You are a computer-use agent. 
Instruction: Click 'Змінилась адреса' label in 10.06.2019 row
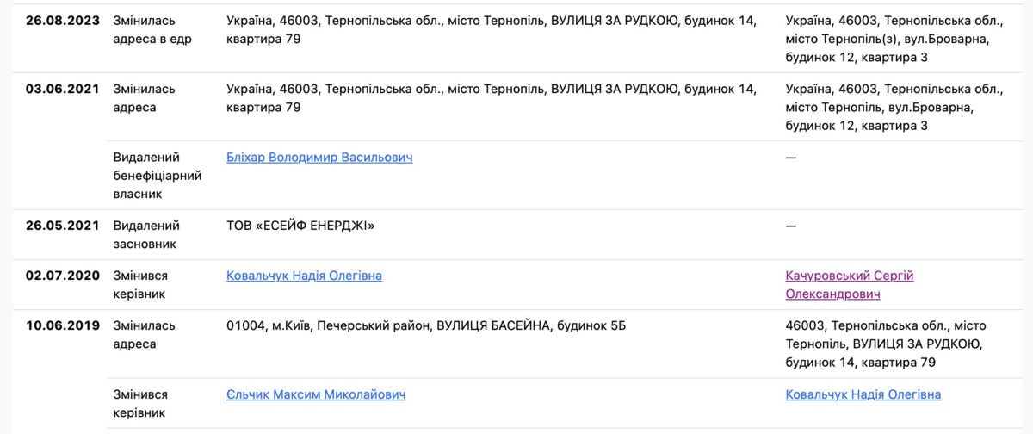[x=145, y=335]
